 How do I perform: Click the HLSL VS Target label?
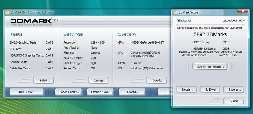73,58
